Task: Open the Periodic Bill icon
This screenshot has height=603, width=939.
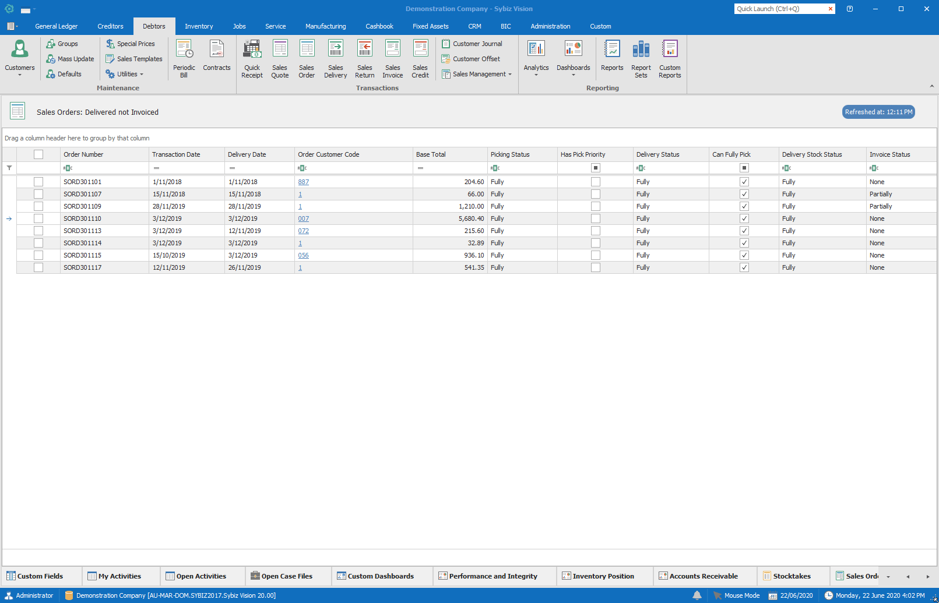Action: pyautogui.click(x=184, y=58)
